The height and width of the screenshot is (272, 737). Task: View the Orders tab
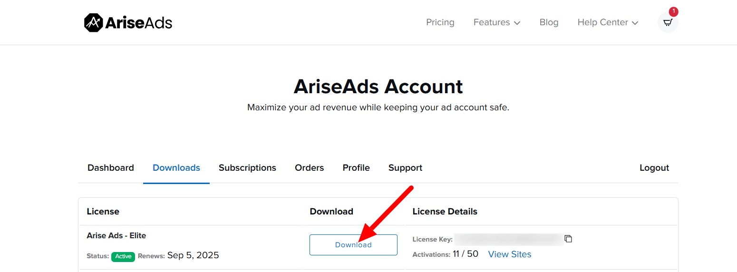click(x=309, y=168)
